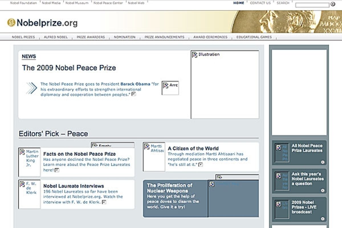The width and height of the screenshot is (342, 228).
Task: Click the double chevron arrows beside Peace Prize news
Action: tap(32, 88)
